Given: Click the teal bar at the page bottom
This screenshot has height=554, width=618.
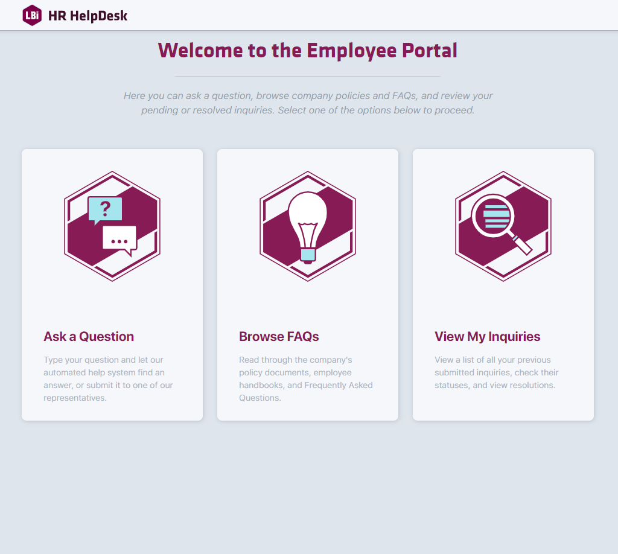Looking at the screenshot, I should coord(309,550).
